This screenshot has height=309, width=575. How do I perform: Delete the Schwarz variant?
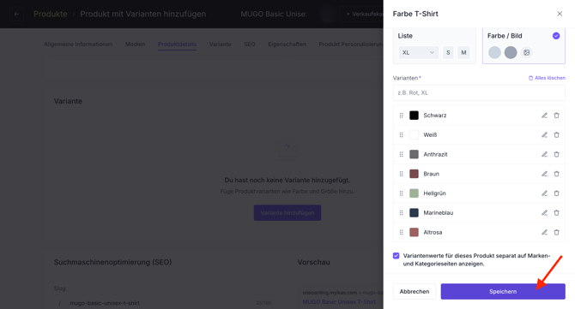point(556,116)
